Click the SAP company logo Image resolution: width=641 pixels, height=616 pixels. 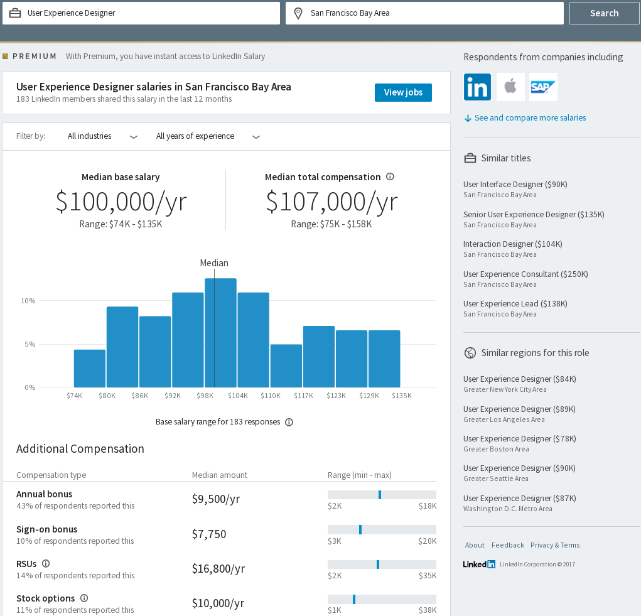tap(543, 87)
